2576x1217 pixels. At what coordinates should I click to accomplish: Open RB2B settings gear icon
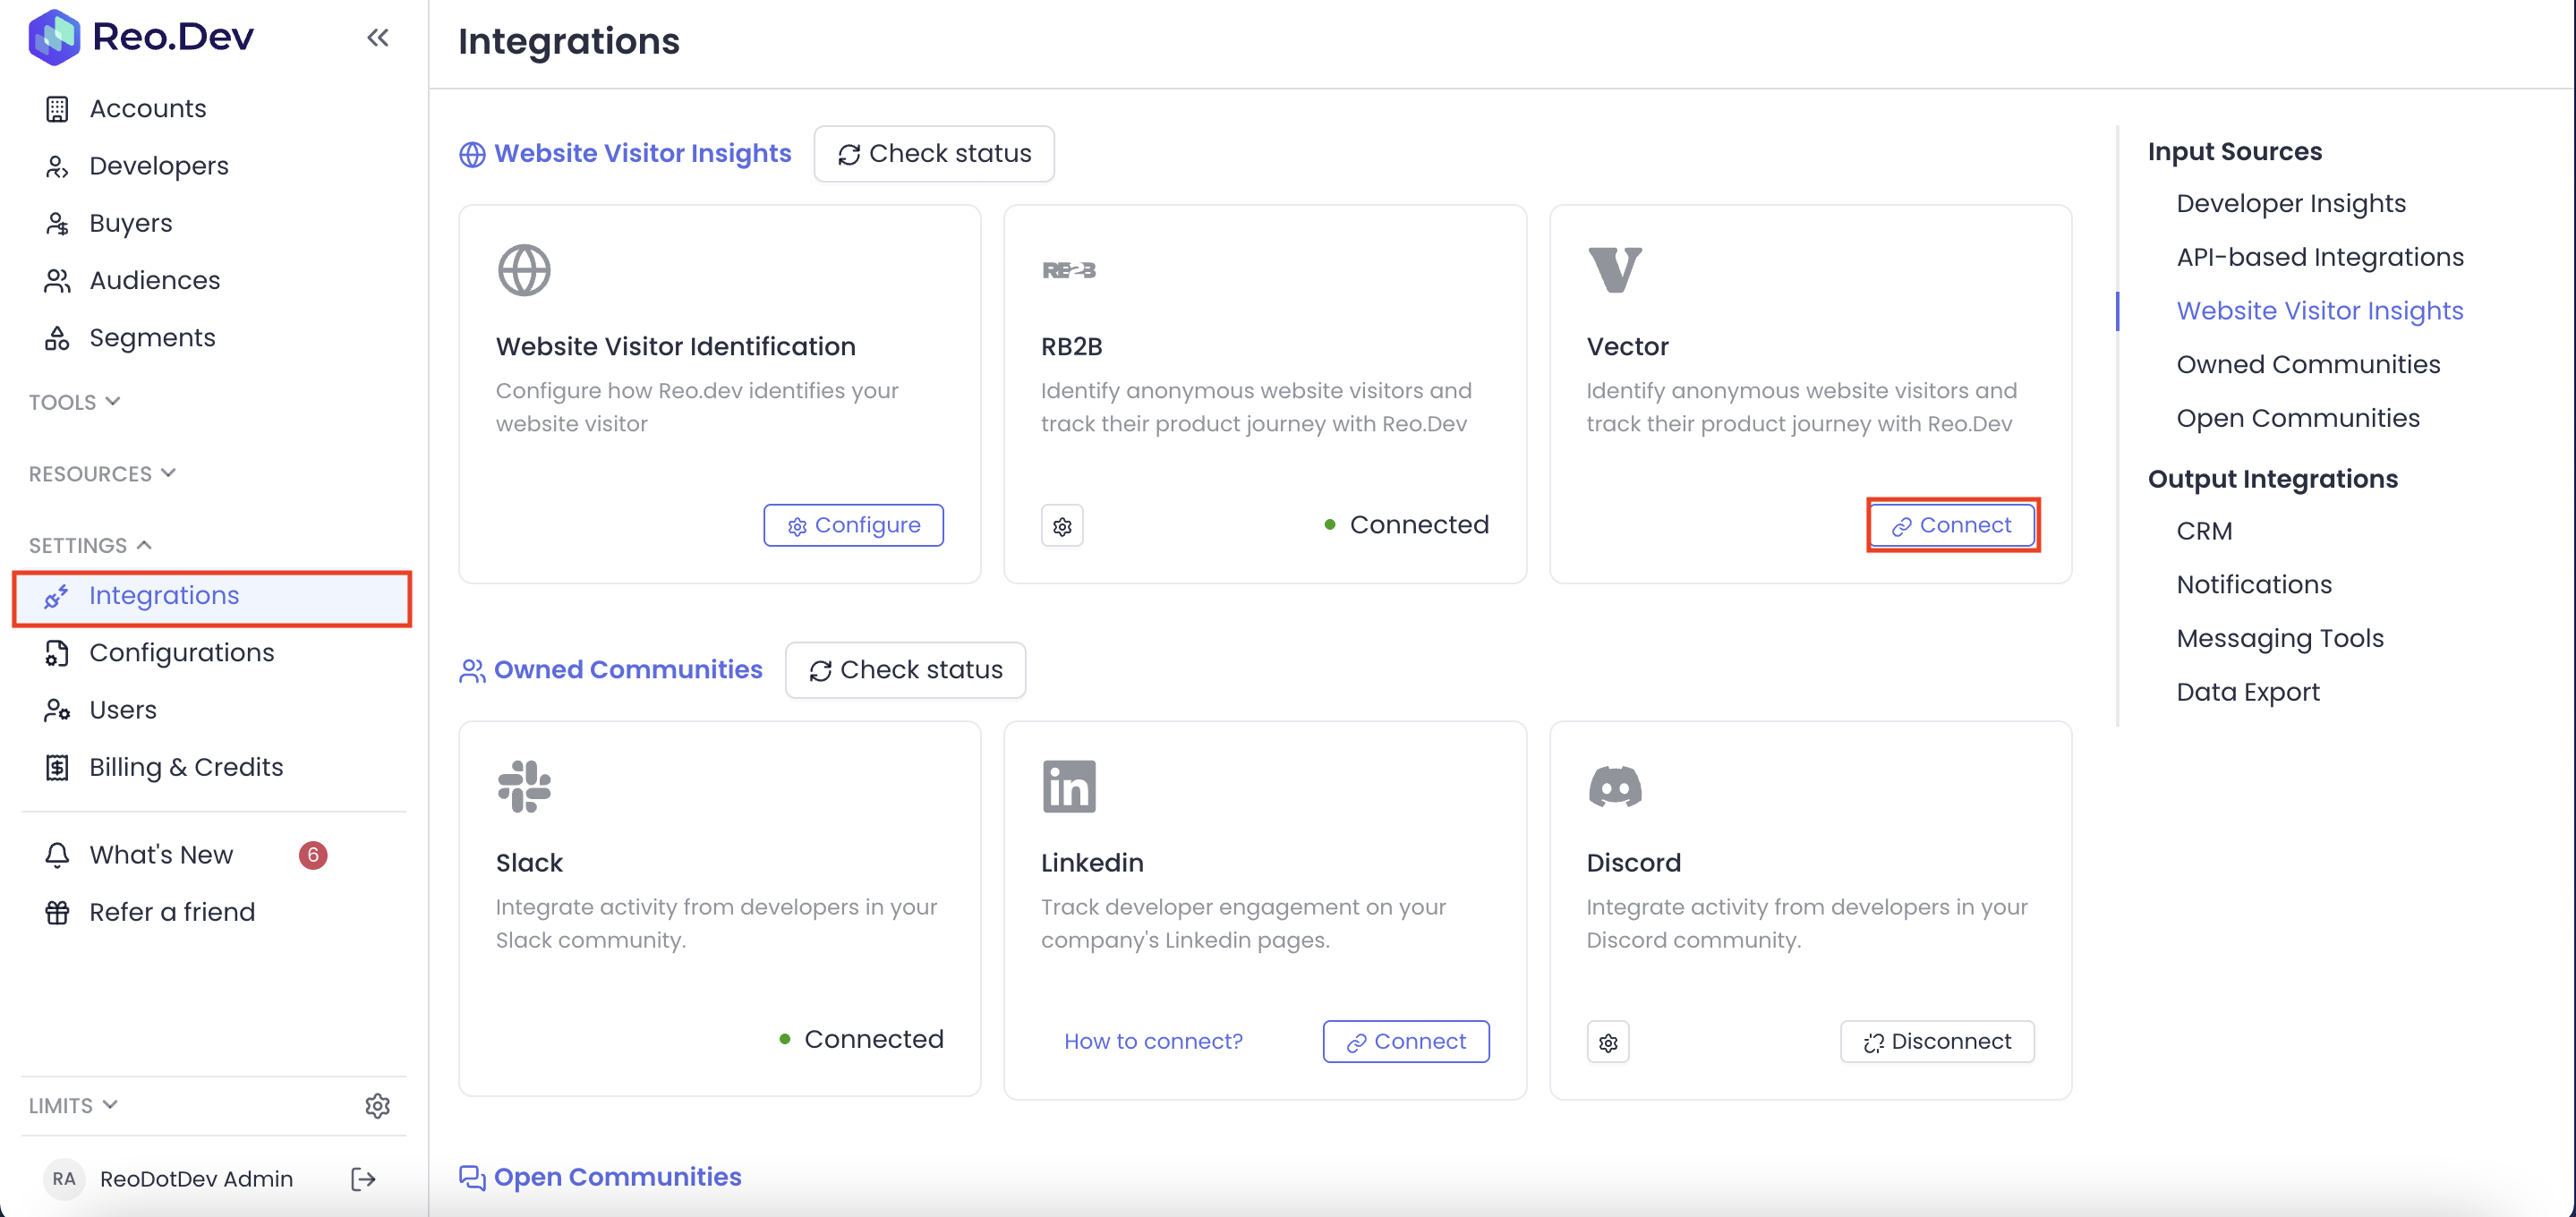pos(1061,526)
